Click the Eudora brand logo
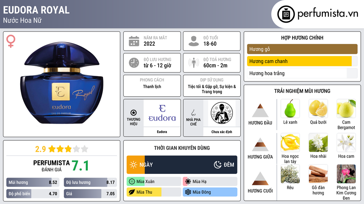 click(162, 113)
